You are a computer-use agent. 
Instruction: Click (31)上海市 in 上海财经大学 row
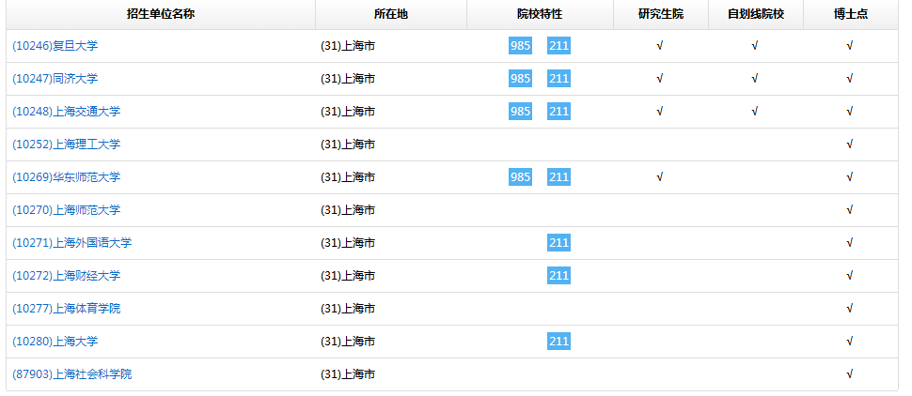click(x=348, y=275)
